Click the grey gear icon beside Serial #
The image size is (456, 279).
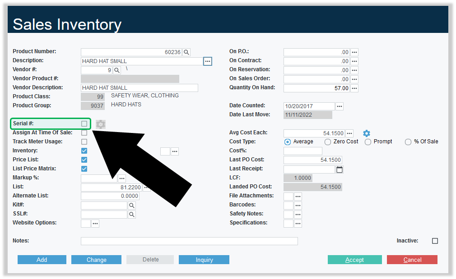click(x=101, y=124)
